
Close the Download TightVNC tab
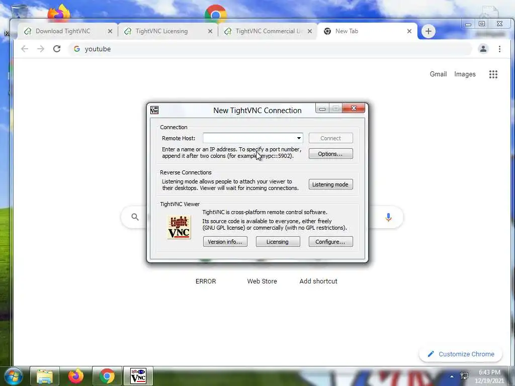pos(110,31)
